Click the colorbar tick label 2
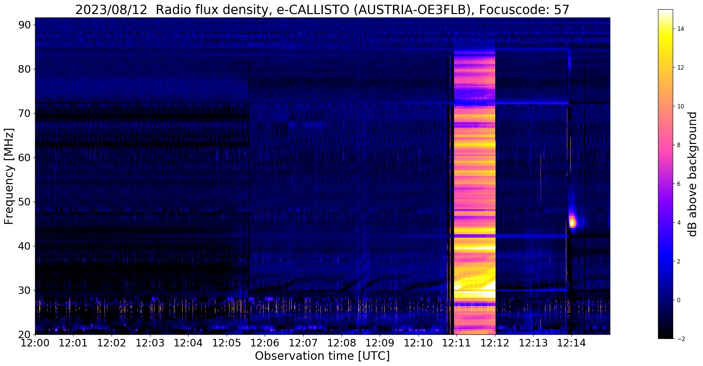 coord(678,261)
